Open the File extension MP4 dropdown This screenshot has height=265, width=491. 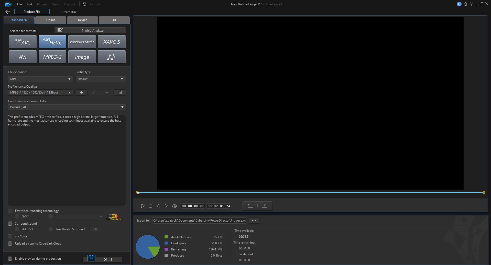click(x=40, y=79)
